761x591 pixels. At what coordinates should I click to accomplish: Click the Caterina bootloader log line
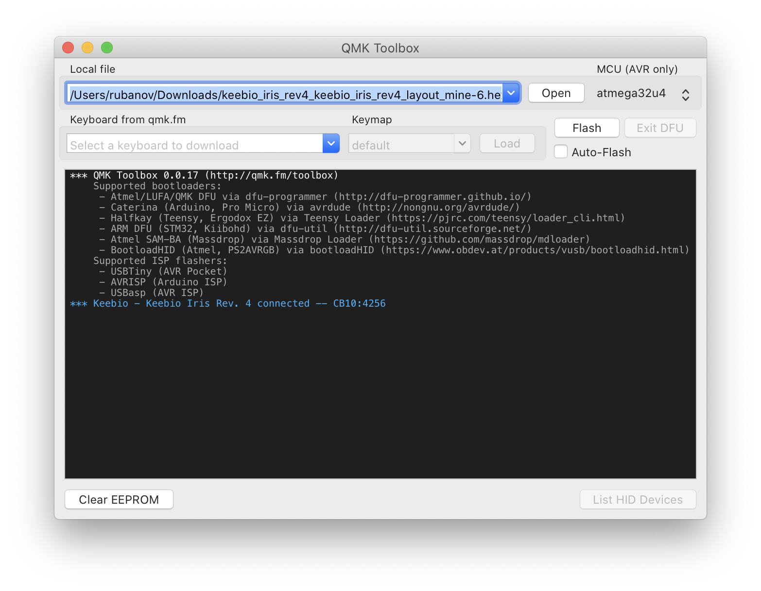point(309,207)
